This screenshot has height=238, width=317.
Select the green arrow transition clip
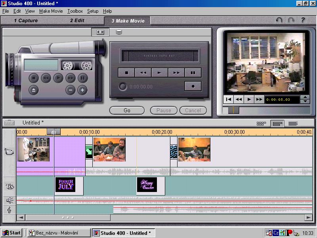[89, 152]
